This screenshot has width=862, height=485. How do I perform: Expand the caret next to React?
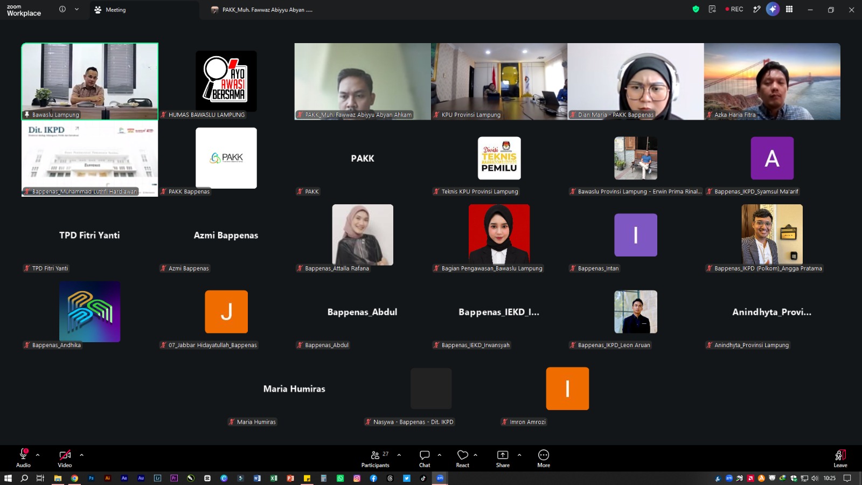pyautogui.click(x=475, y=455)
